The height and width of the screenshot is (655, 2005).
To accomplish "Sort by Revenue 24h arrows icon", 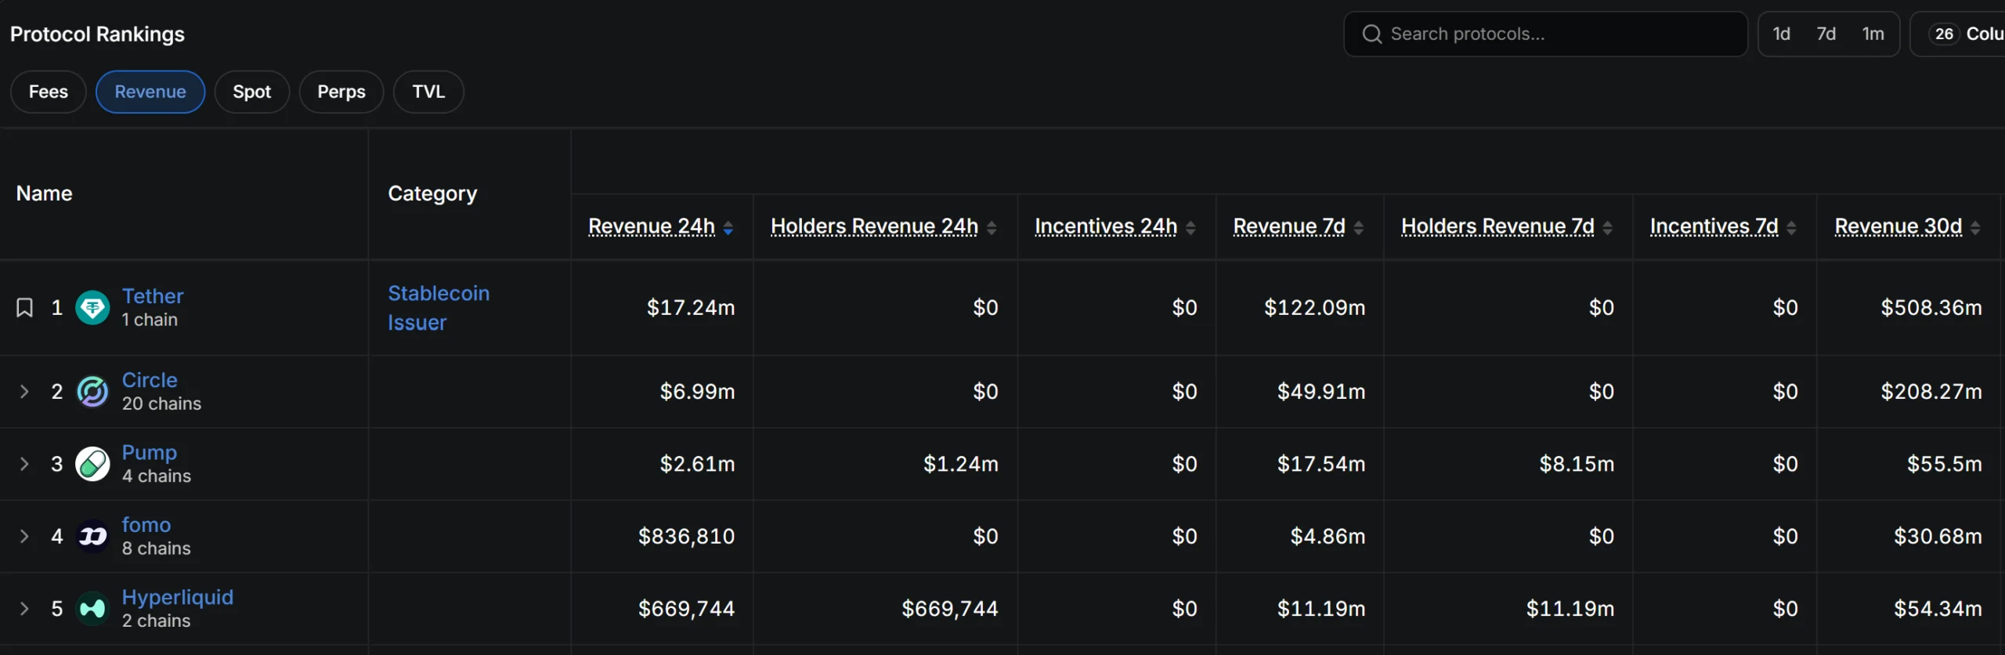I will click(x=728, y=227).
